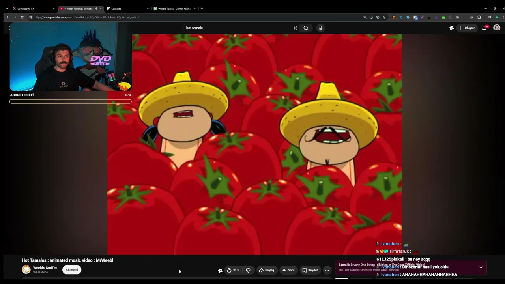The image size is (505, 284).
Task: Close the Anasayfa / X tab
Action: (54, 9)
